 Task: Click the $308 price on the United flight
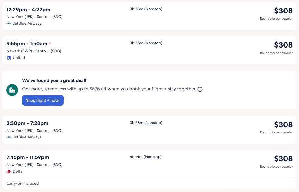click(x=283, y=45)
